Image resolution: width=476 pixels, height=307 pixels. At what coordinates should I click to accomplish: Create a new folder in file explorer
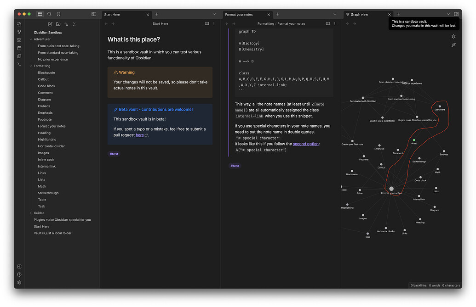coord(58,24)
